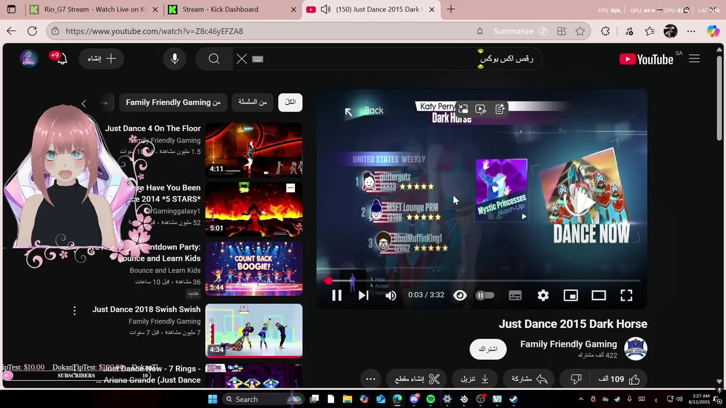Open the Family Friendly Gaming channel name
Screen dimensions: 726x408
point(568,344)
